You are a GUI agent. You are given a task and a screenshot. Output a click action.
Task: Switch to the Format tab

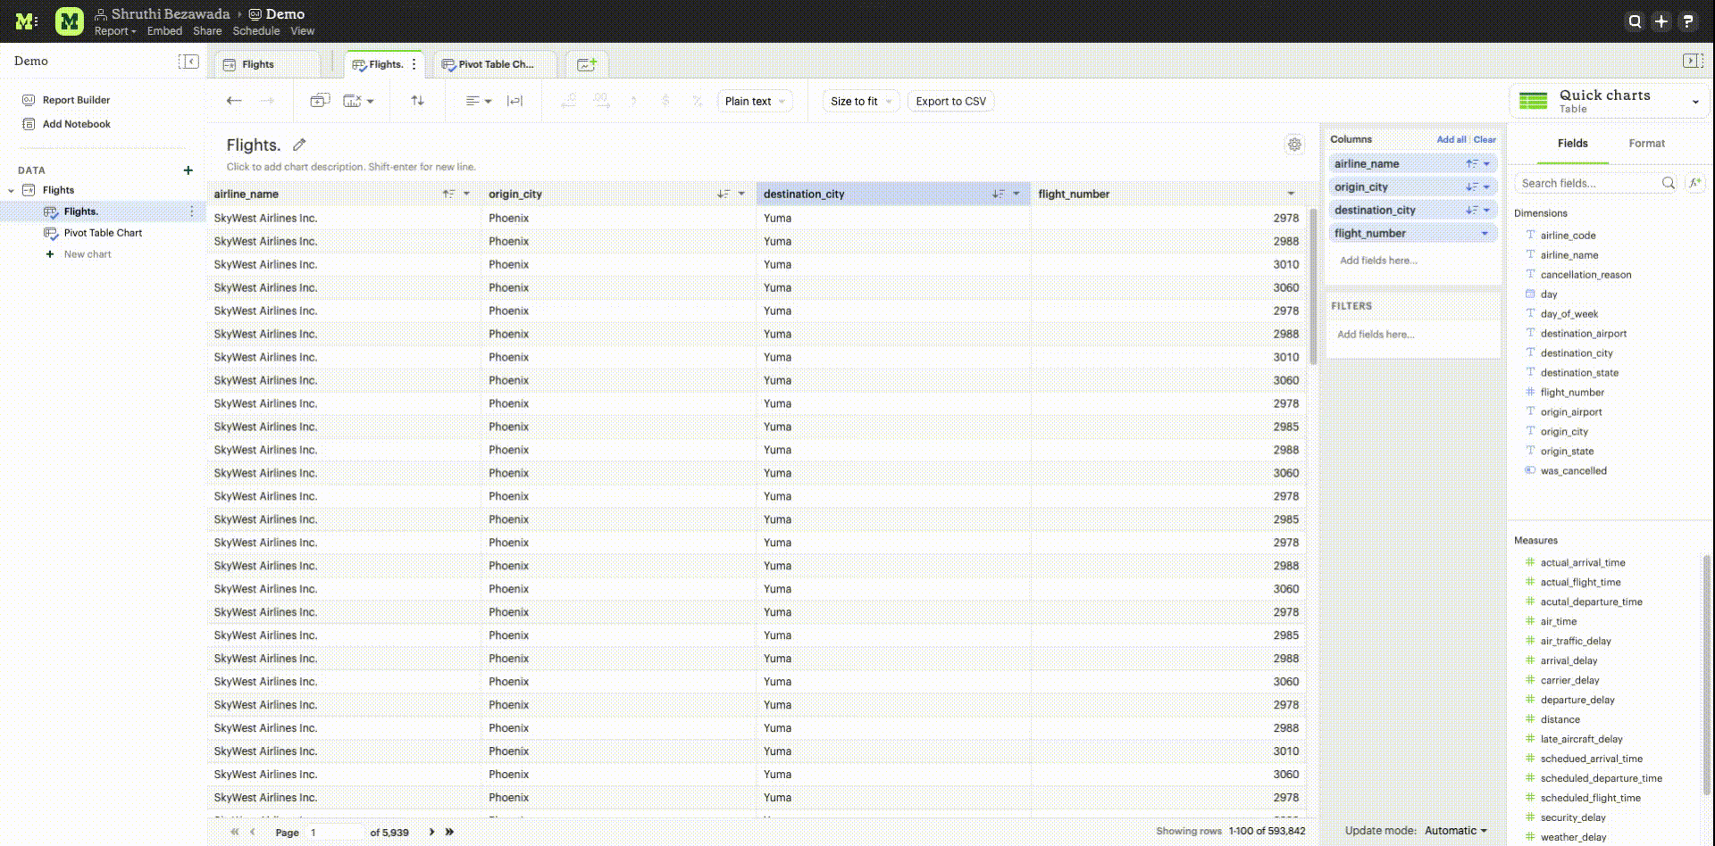pyautogui.click(x=1646, y=144)
